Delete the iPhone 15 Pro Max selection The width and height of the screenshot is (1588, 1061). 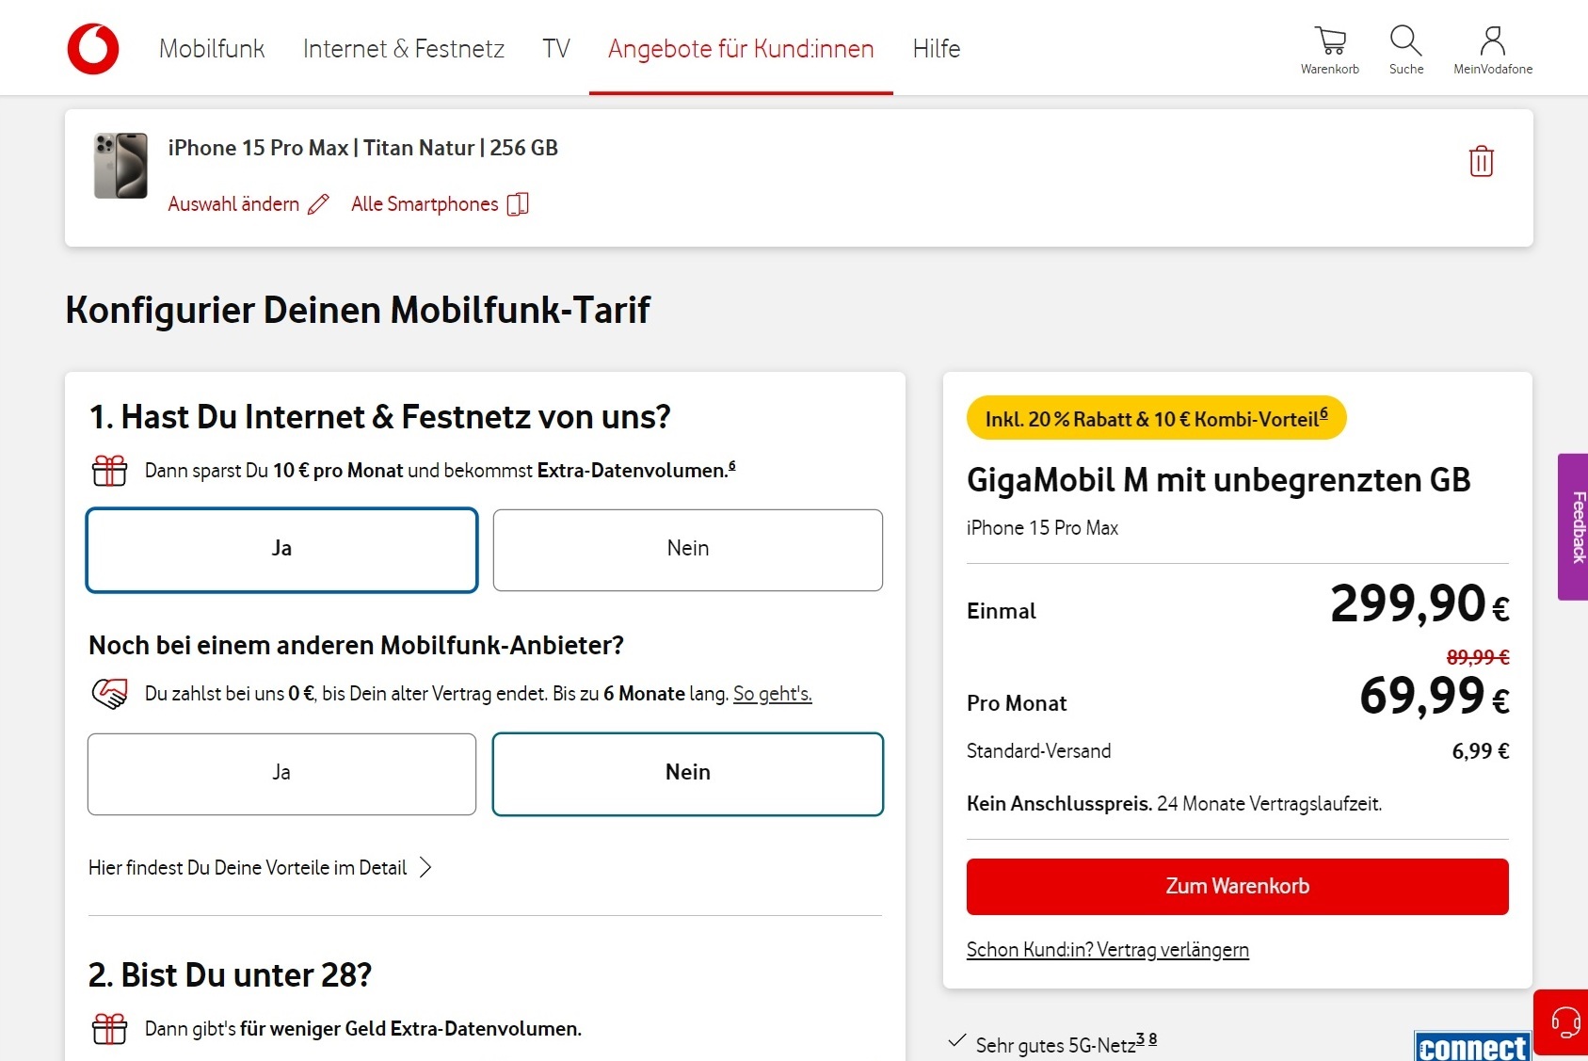(1482, 161)
